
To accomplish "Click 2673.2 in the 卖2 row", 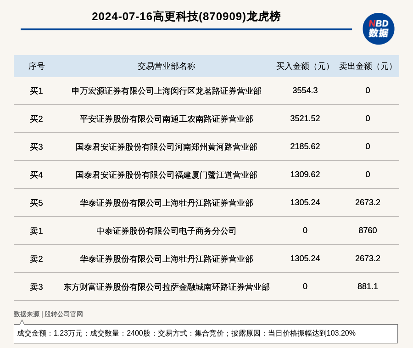I will pyautogui.click(x=368, y=258).
